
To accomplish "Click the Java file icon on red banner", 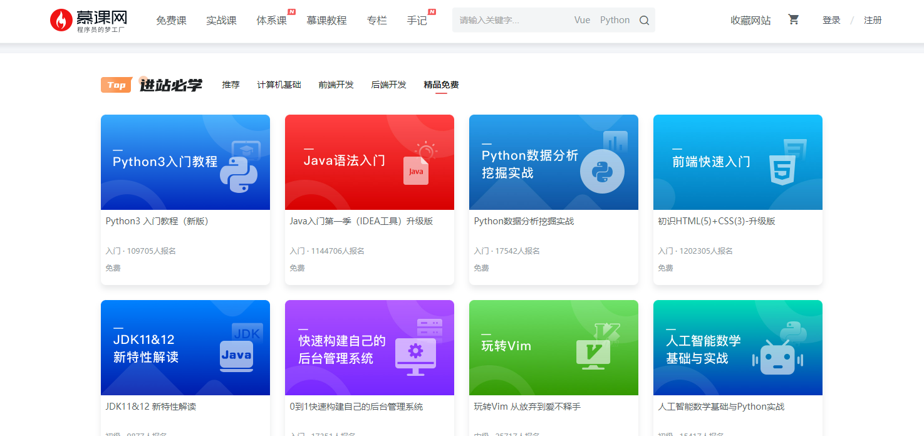I will tap(416, 170).
